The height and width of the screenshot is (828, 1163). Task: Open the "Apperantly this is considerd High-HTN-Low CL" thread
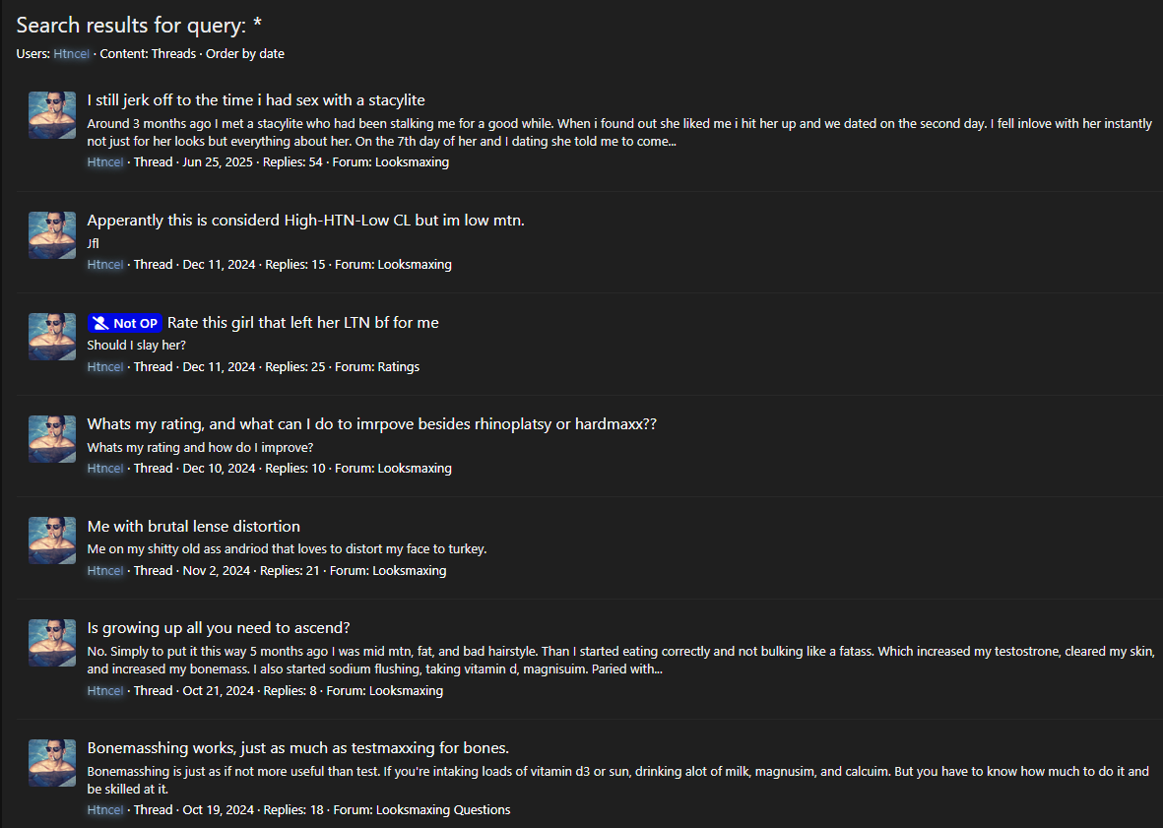point(305,221)
